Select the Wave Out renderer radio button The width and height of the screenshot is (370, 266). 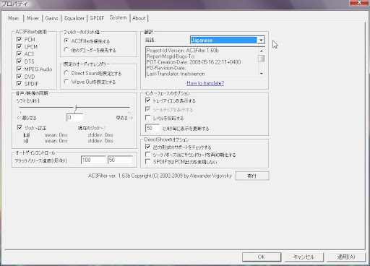(x=66, y=82)
